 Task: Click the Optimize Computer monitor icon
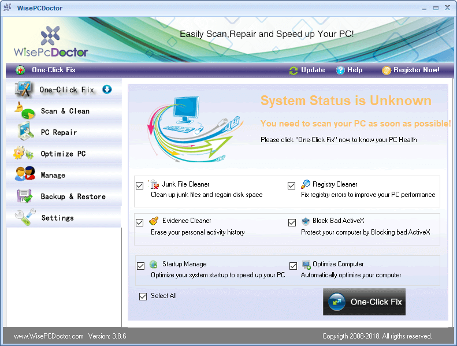pos(306,265)
